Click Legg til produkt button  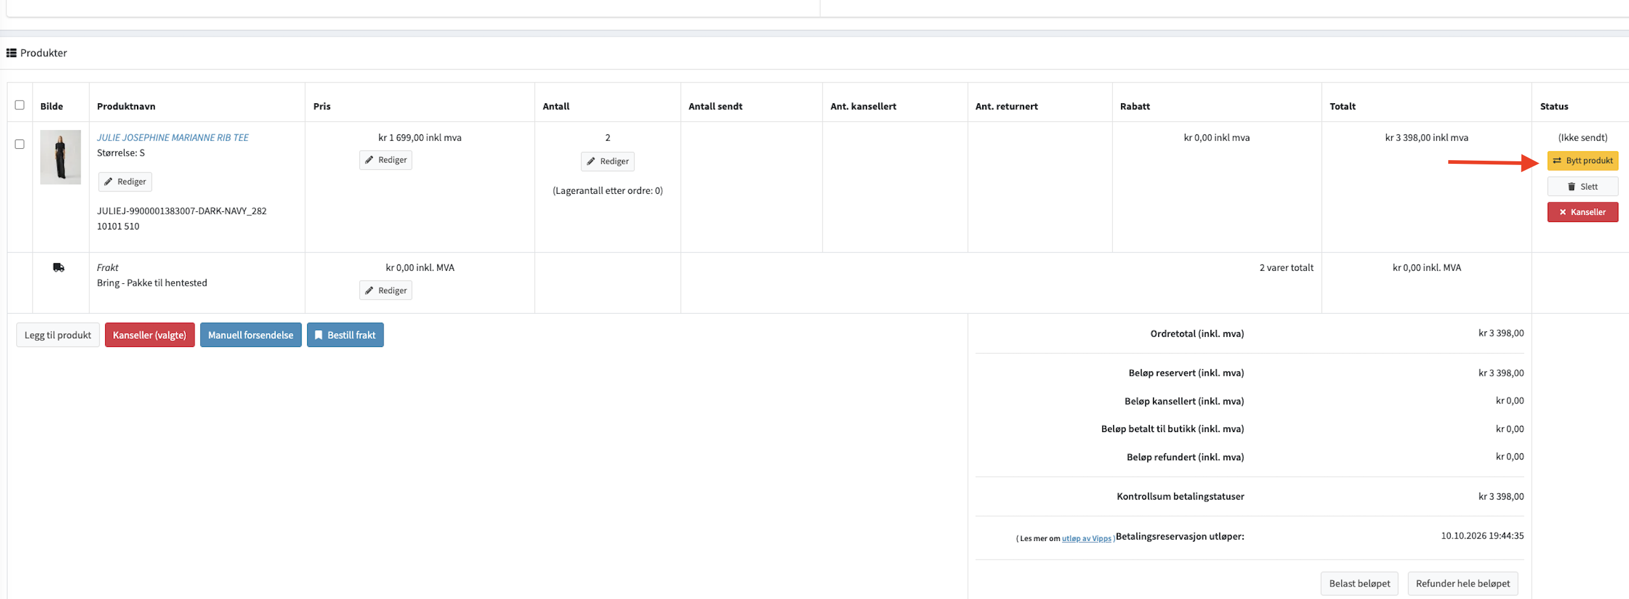(58, 335)
